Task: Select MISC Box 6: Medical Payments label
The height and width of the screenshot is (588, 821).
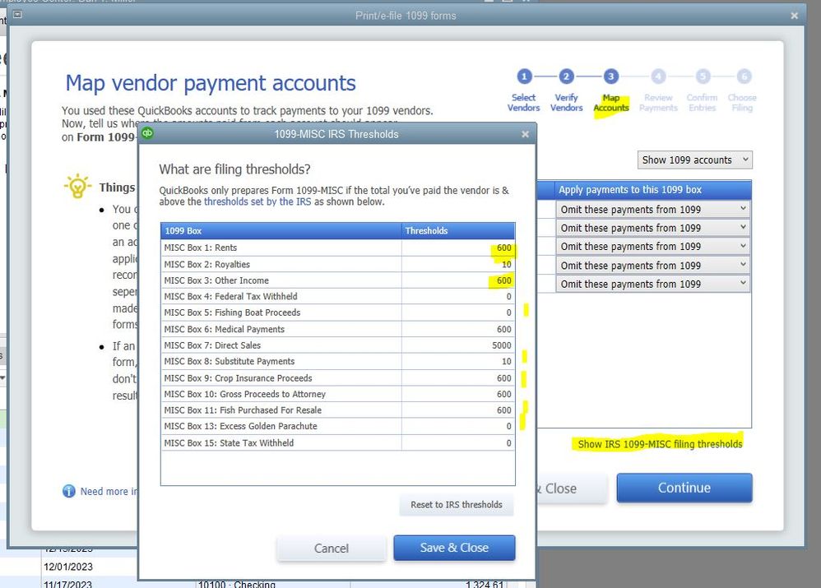Action: pyautogui.click(x=224, y=329)
